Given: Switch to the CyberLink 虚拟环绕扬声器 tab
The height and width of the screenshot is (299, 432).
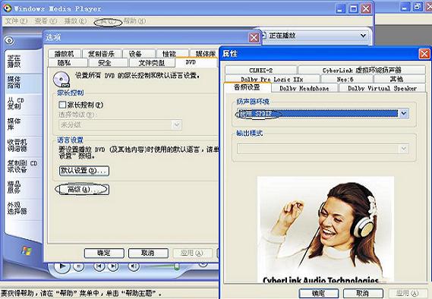Looking at the screenshot, I should (361, 71).
